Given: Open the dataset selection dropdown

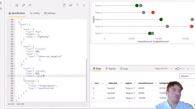Looking at the screenshot, I should click(187, 76).
